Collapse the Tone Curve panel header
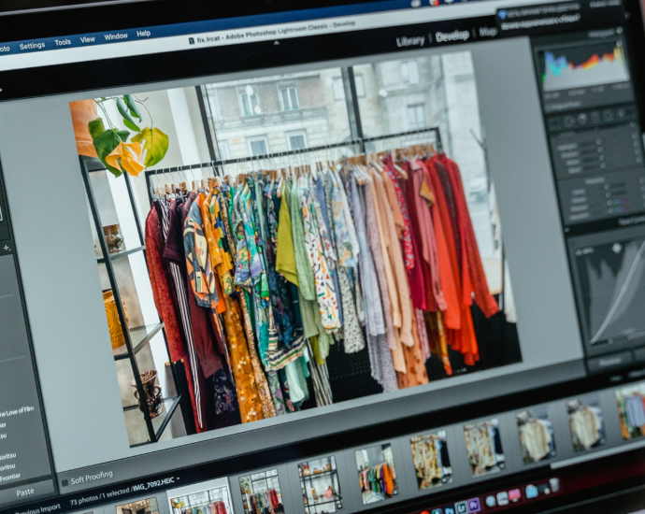The width and height of the screenshot is (645, 514). [631, 221]
